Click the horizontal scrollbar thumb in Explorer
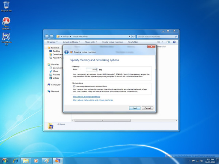Image resolution: width=219 pixels, height=164 pixels. (103, 120)
